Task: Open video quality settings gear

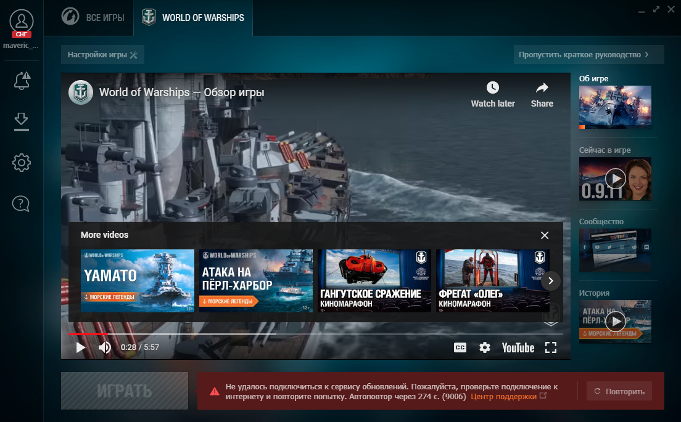Action: click(x=485, y=347)
